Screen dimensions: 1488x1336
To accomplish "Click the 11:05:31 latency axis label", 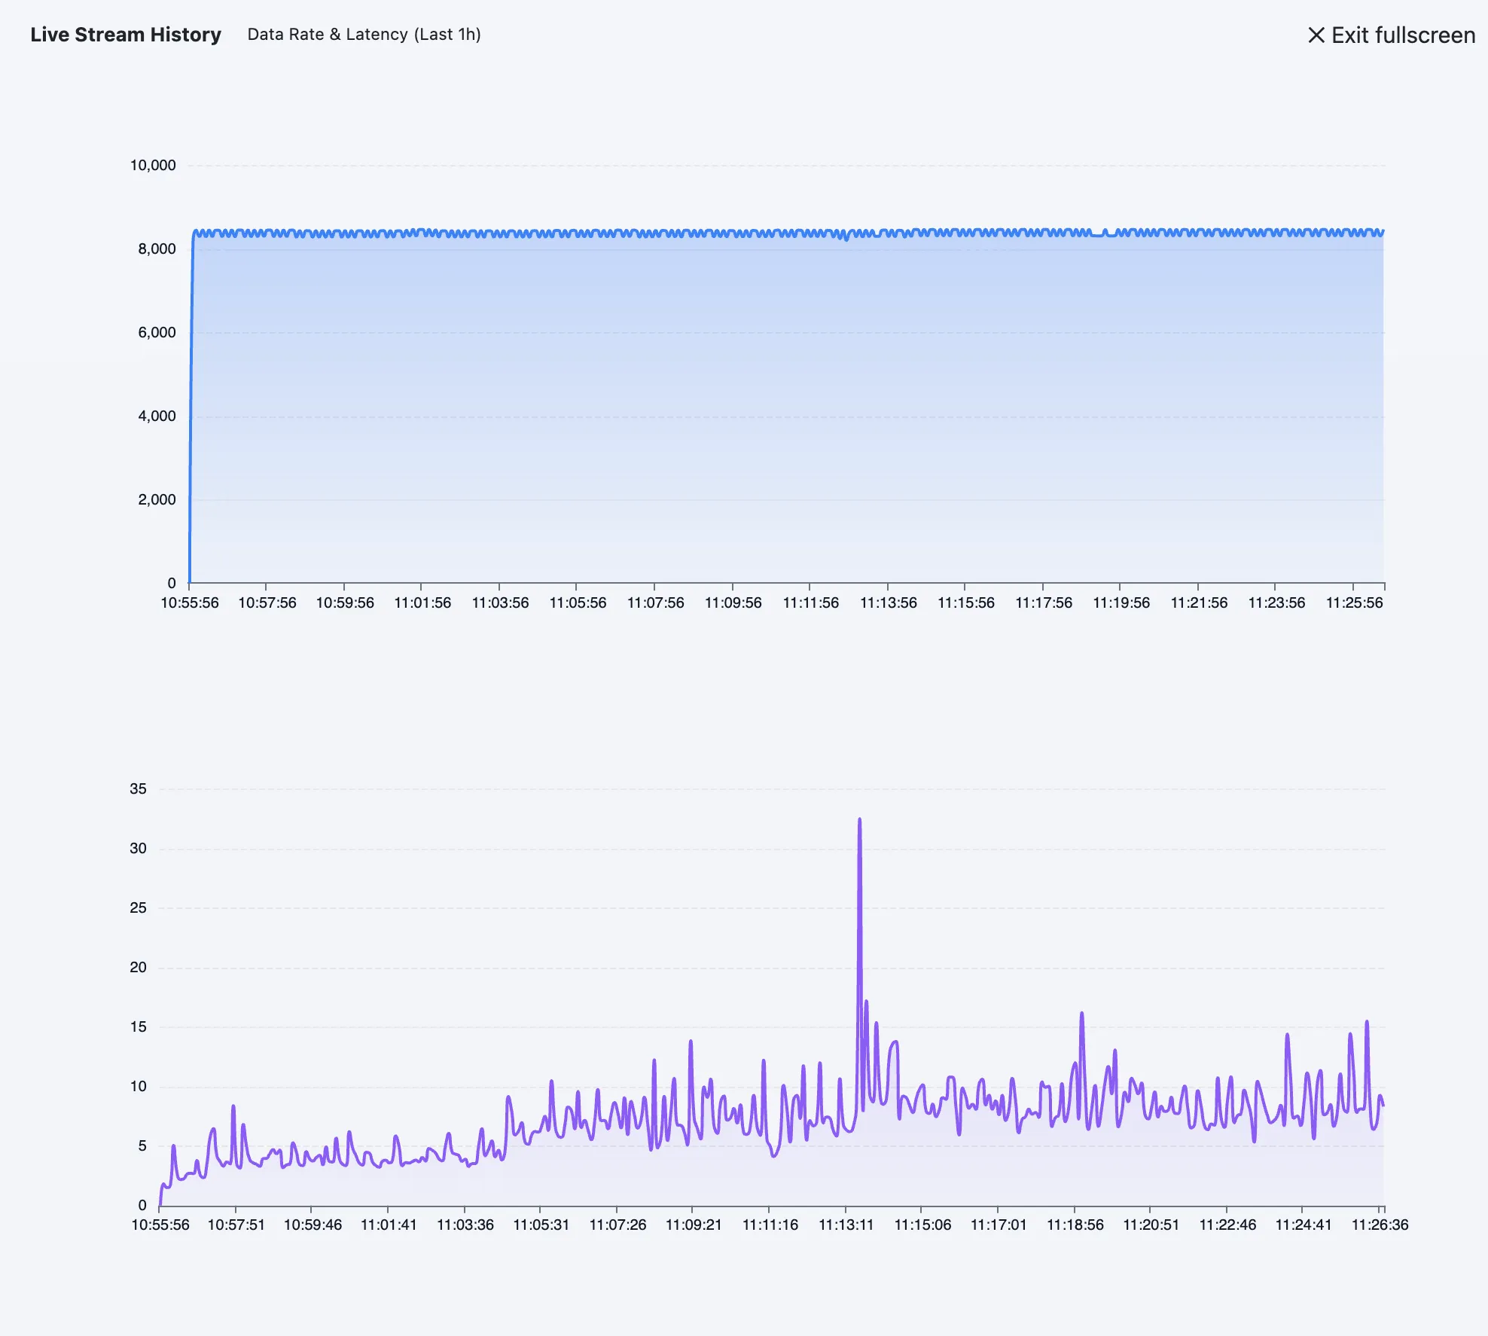I will pyautogui.click(x=541, y=1225).
